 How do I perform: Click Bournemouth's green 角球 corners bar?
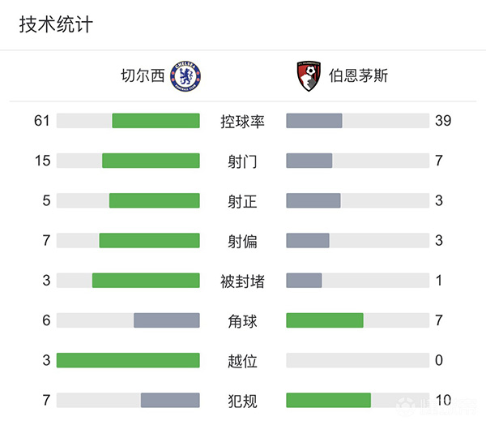tap(325, 320)
